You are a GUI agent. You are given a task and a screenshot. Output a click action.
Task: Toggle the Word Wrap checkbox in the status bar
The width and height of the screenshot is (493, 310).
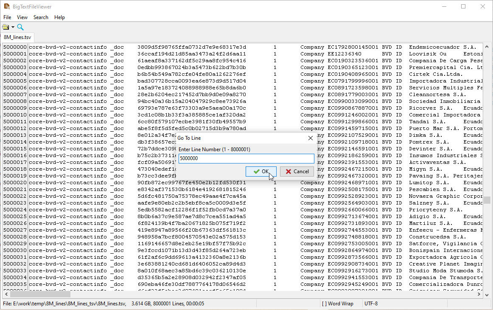coord(337,303)
